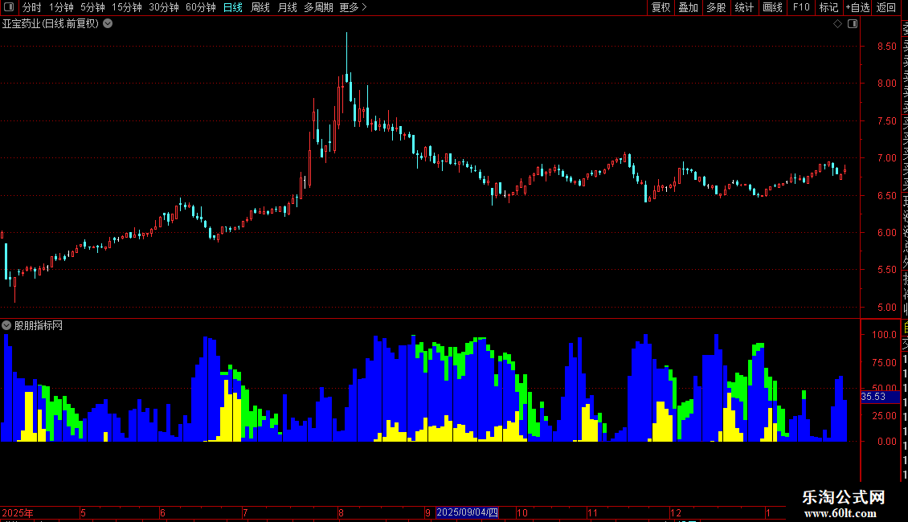Click the 6.00 price axis label
The image size is (908, 522).
pyautogui.click(x=886, y=233)
